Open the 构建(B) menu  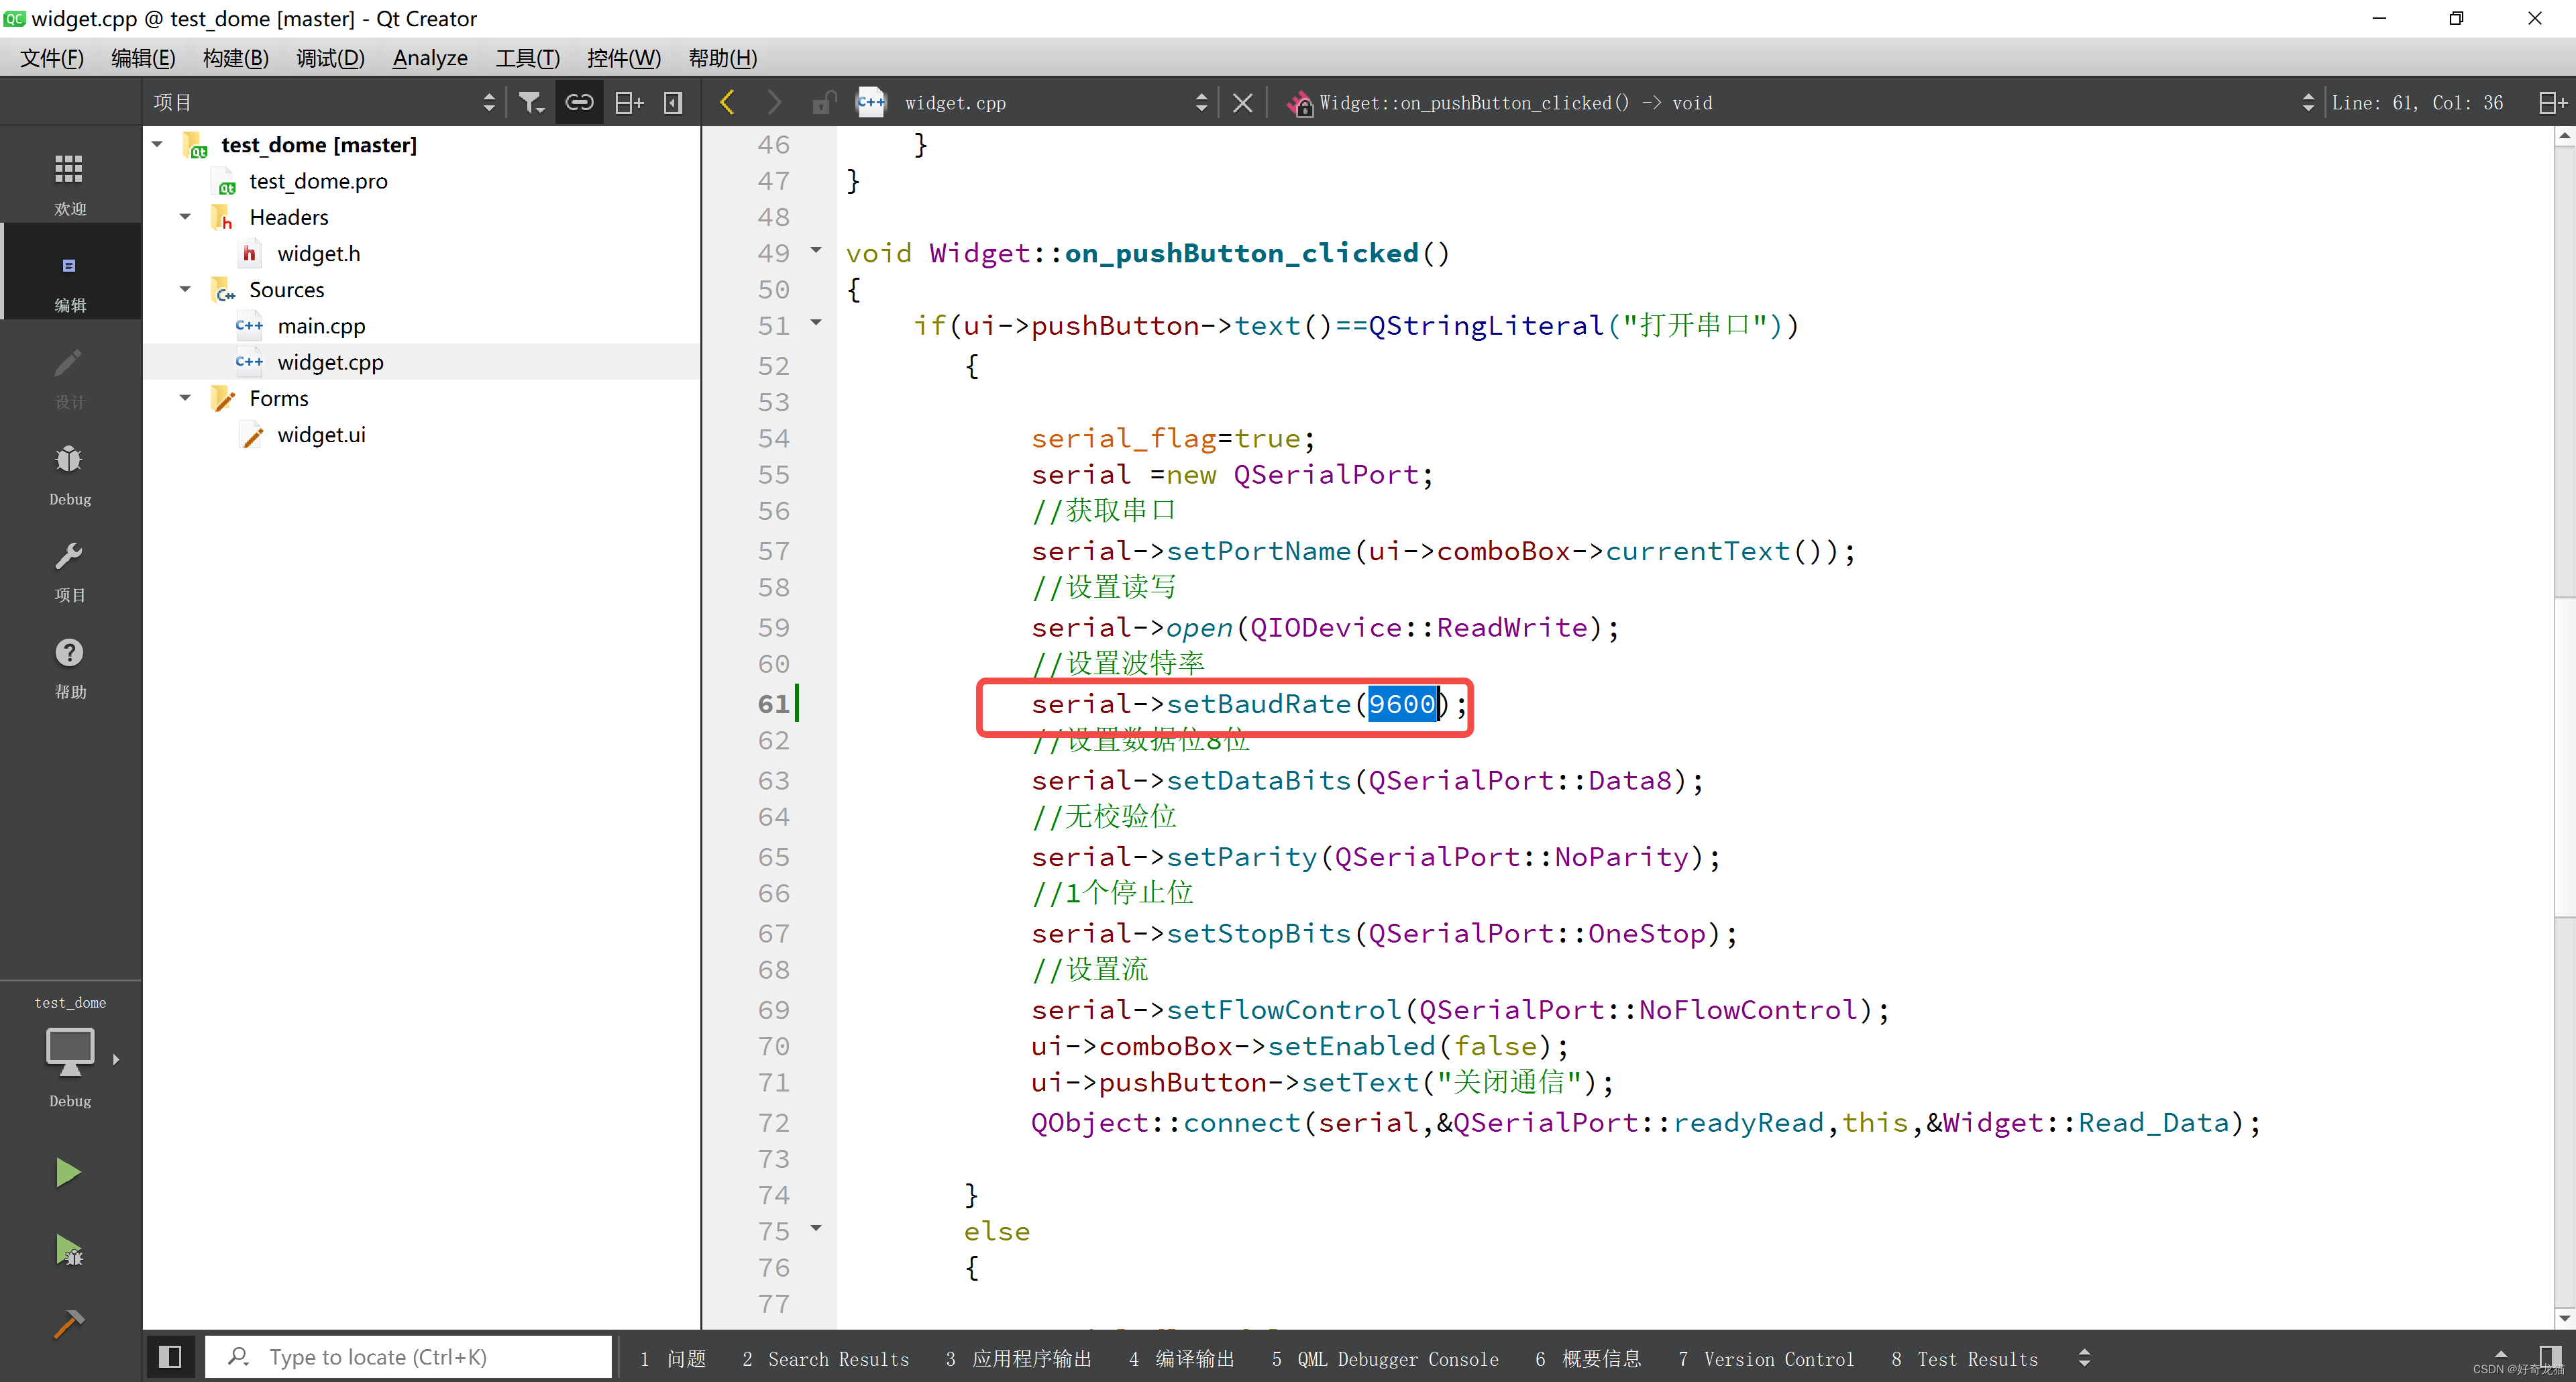coord(235,57)
